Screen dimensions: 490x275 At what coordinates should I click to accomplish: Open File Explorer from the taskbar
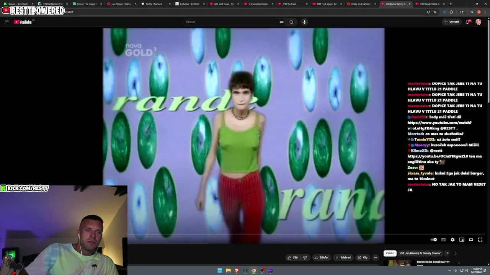coord(228,270)
